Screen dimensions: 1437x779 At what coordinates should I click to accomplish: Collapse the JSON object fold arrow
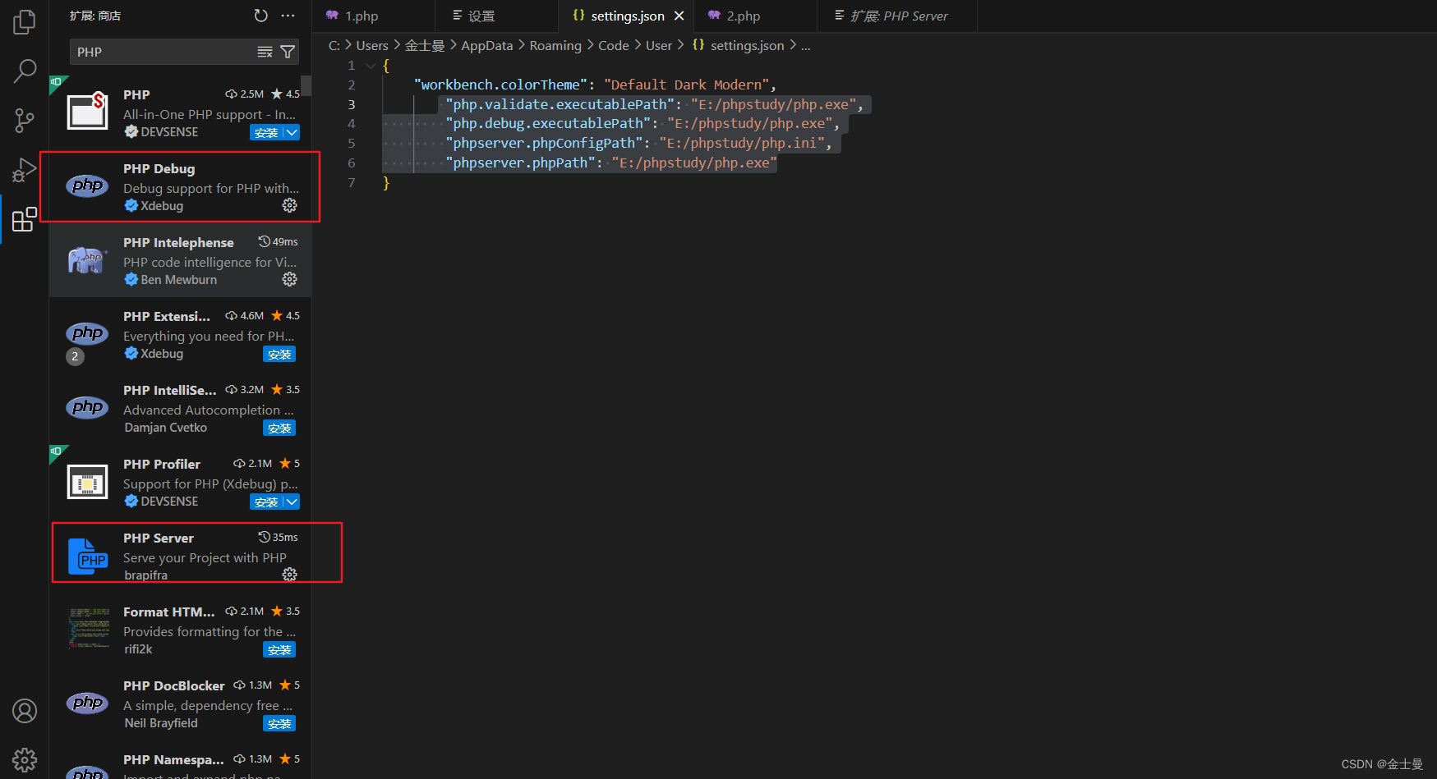click(371, 66)
